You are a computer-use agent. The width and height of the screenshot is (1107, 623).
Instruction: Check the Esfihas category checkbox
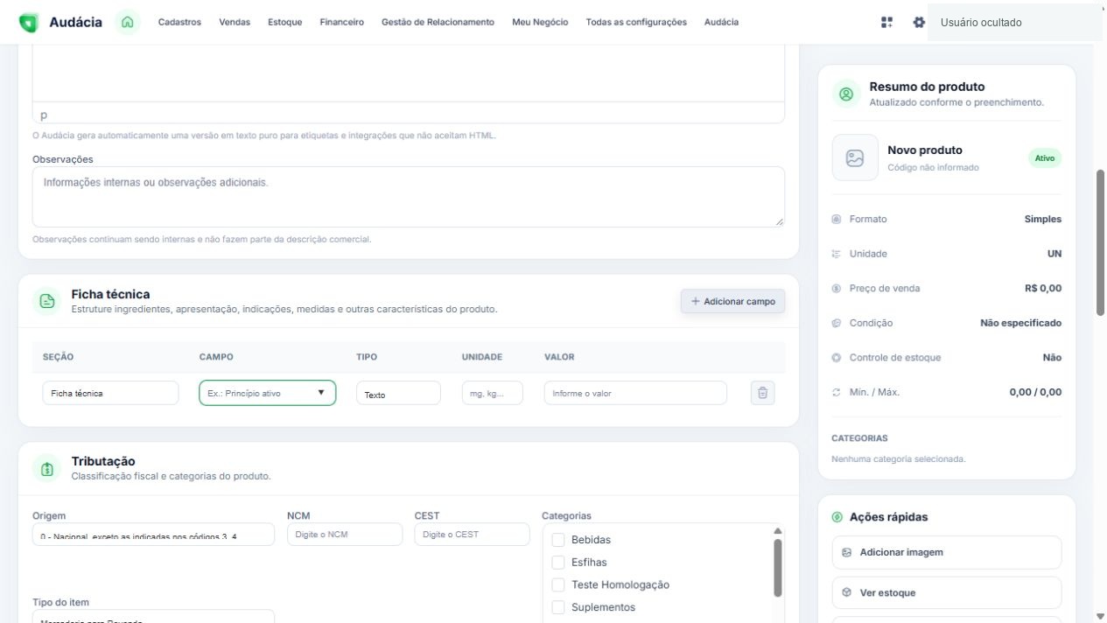point(558,563)
